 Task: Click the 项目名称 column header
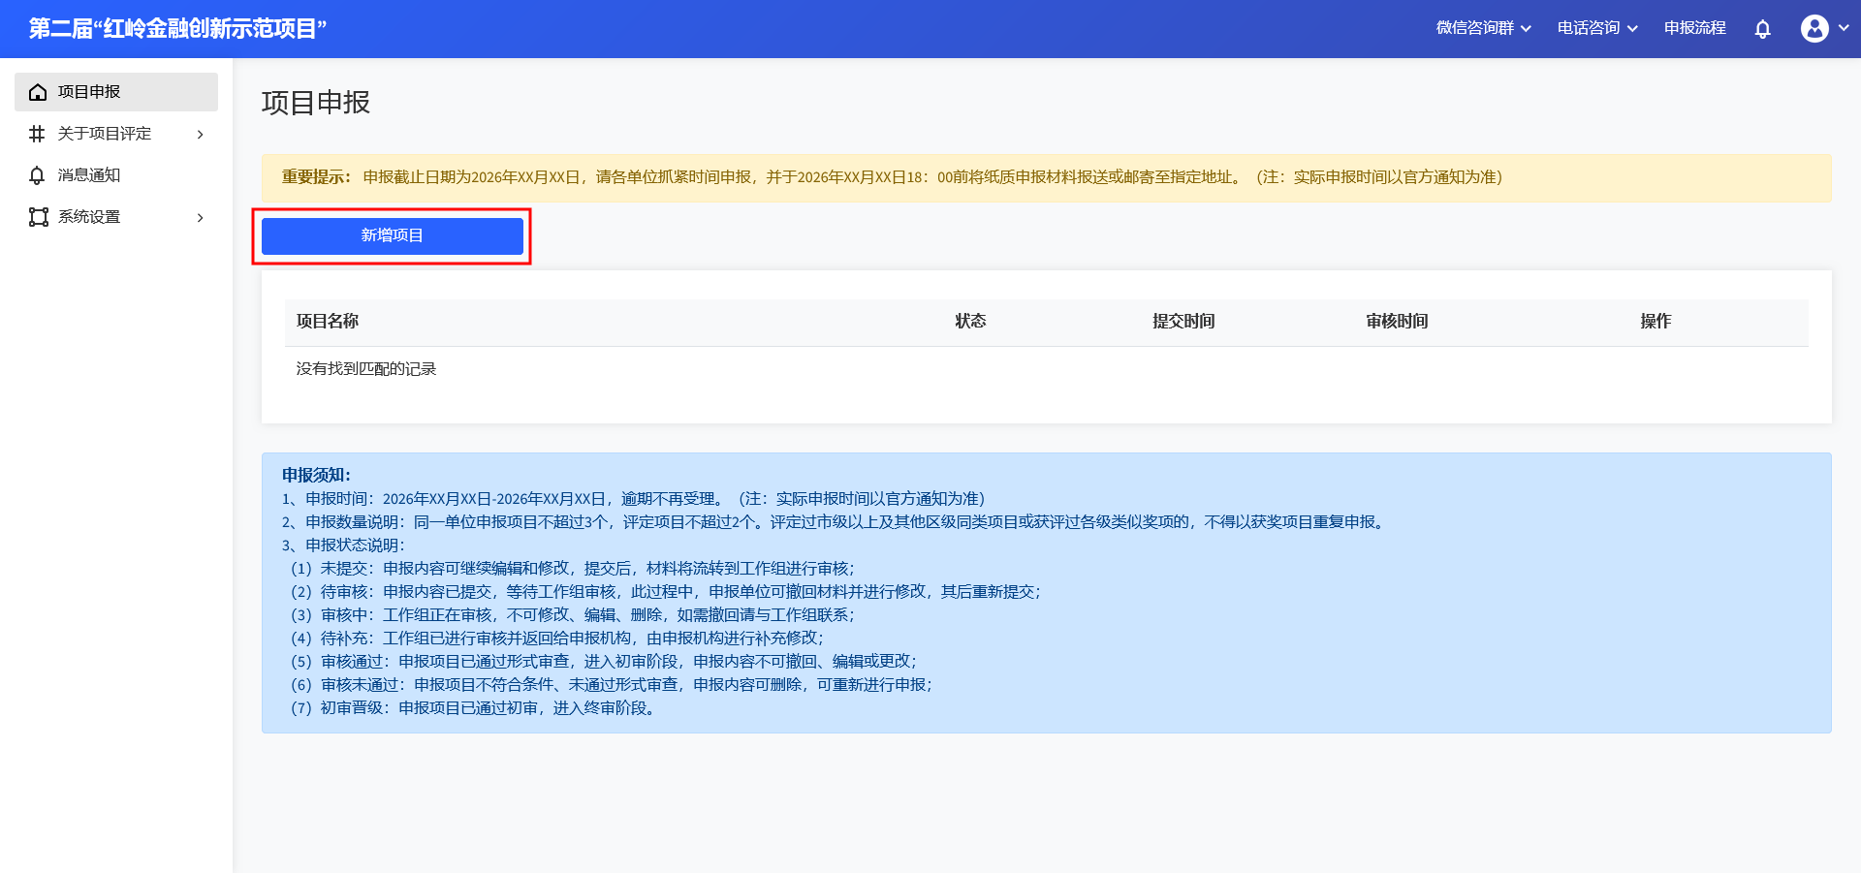click(328, 322)
